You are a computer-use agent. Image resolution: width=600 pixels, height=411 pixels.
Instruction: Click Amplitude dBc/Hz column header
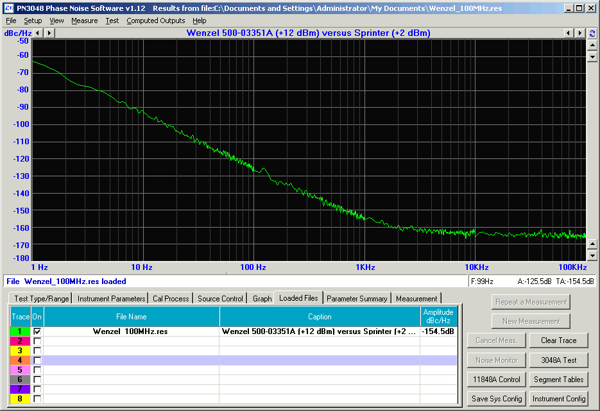click(x=438, y=317)
